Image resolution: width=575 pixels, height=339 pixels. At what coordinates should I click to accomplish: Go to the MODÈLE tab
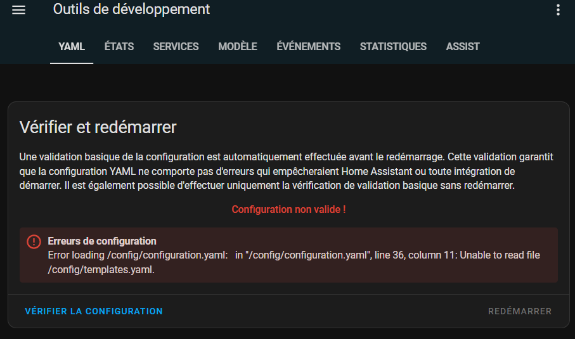pyautogui.click(x=238, y=46)
